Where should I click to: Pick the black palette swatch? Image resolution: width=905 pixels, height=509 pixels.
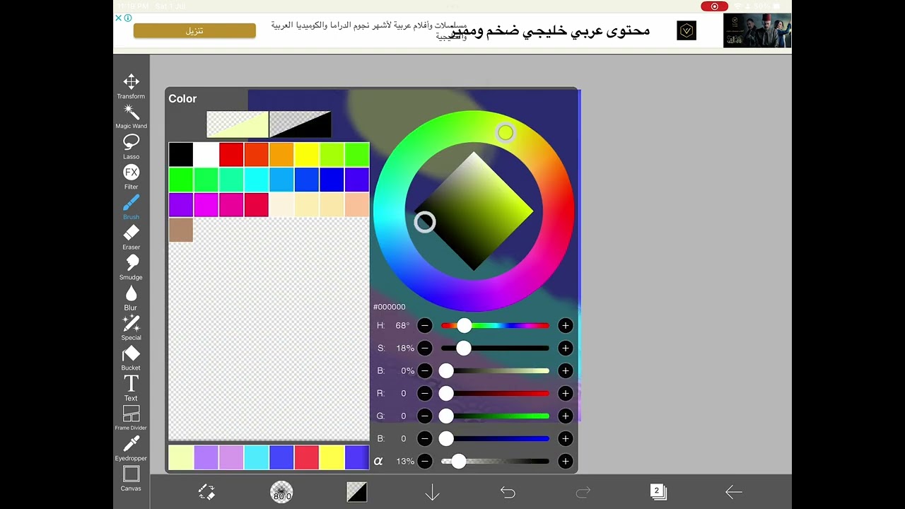[x=181, y=155]
